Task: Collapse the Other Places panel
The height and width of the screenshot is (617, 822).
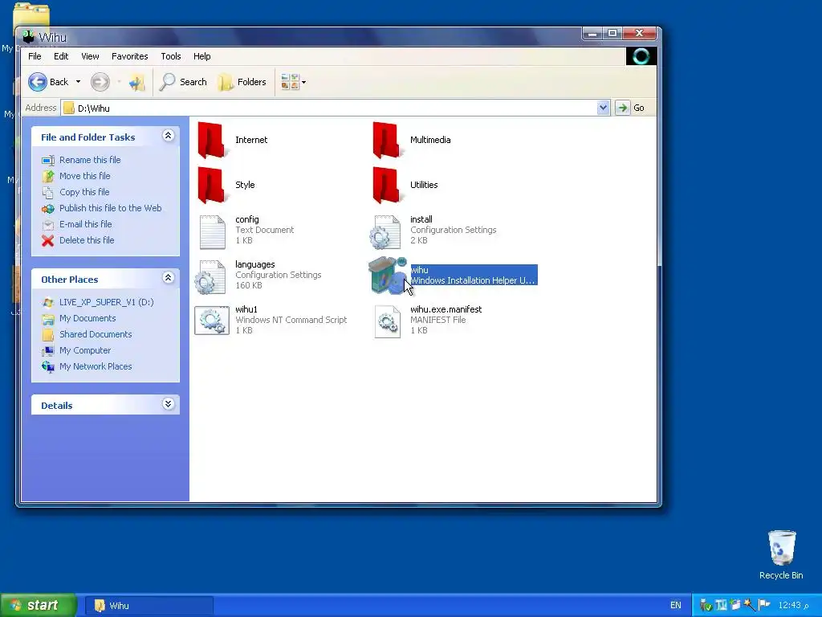Action: [168, 277]
